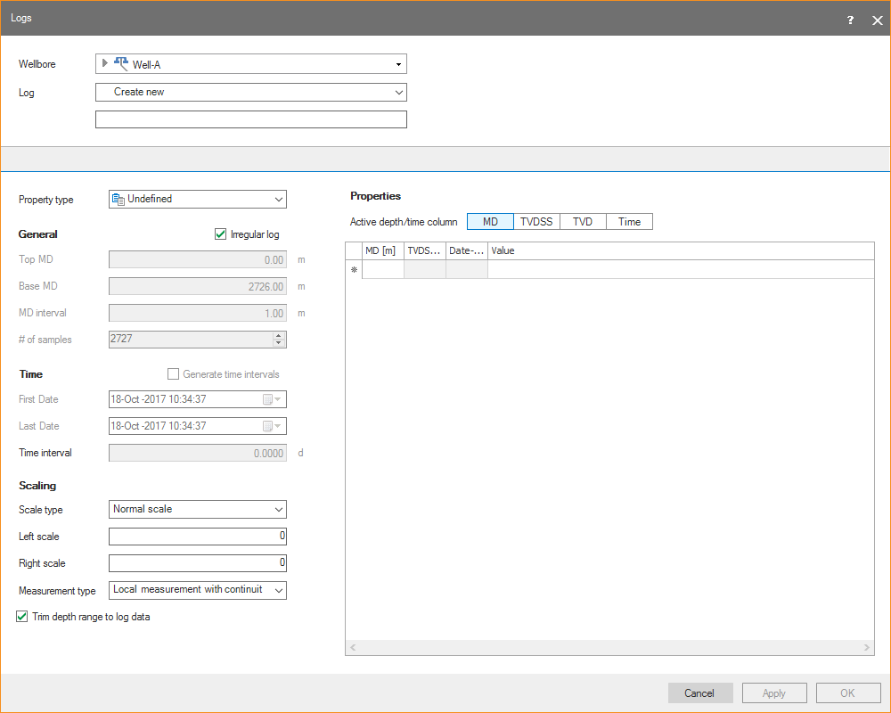Open the Wellbore dropdown

398,64
